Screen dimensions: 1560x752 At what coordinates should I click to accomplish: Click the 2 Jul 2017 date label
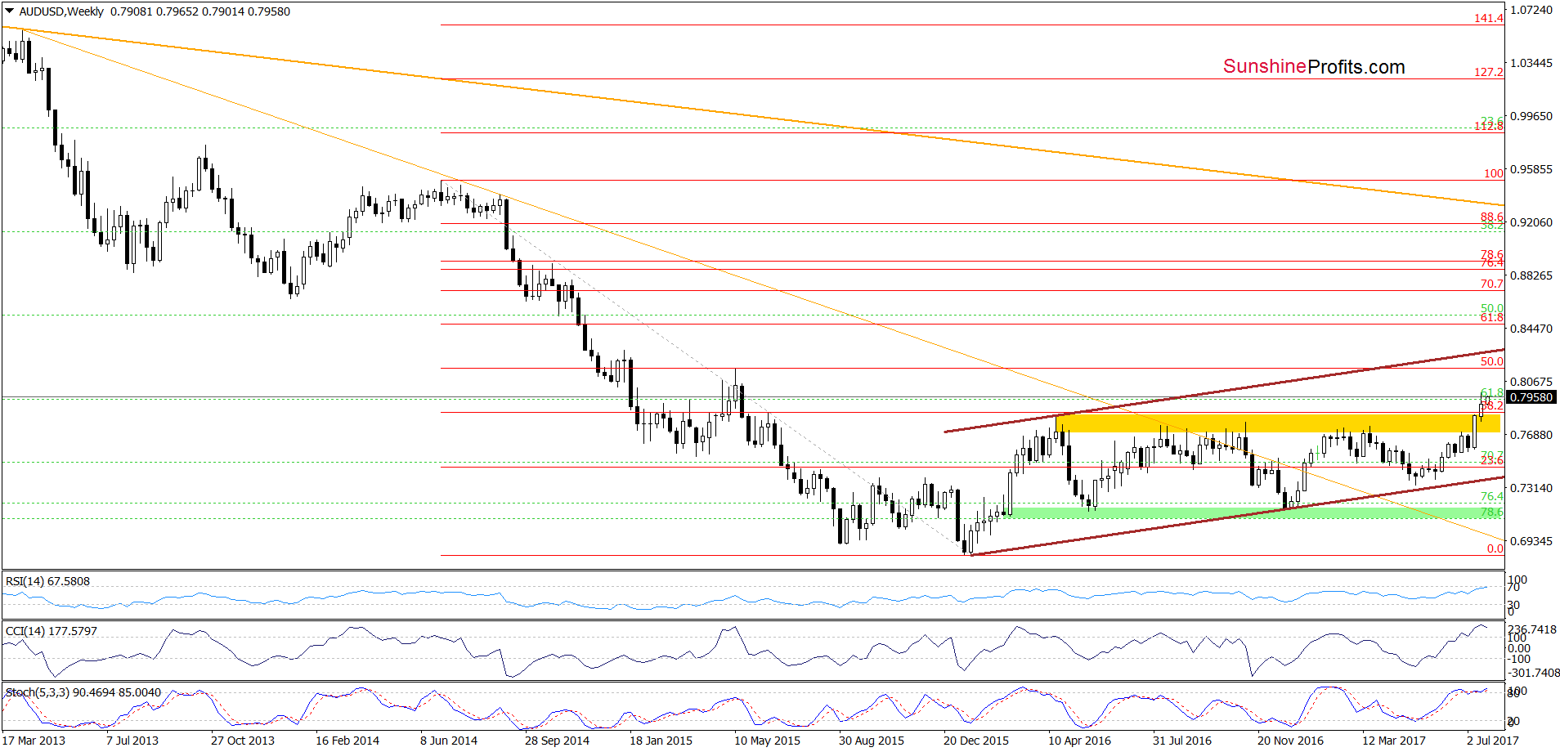[x=1493, y=741]
